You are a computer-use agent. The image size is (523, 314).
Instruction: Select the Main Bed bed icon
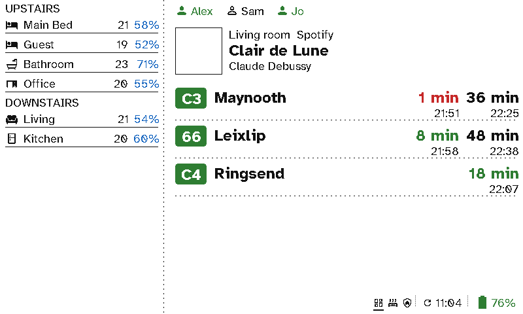12,25
